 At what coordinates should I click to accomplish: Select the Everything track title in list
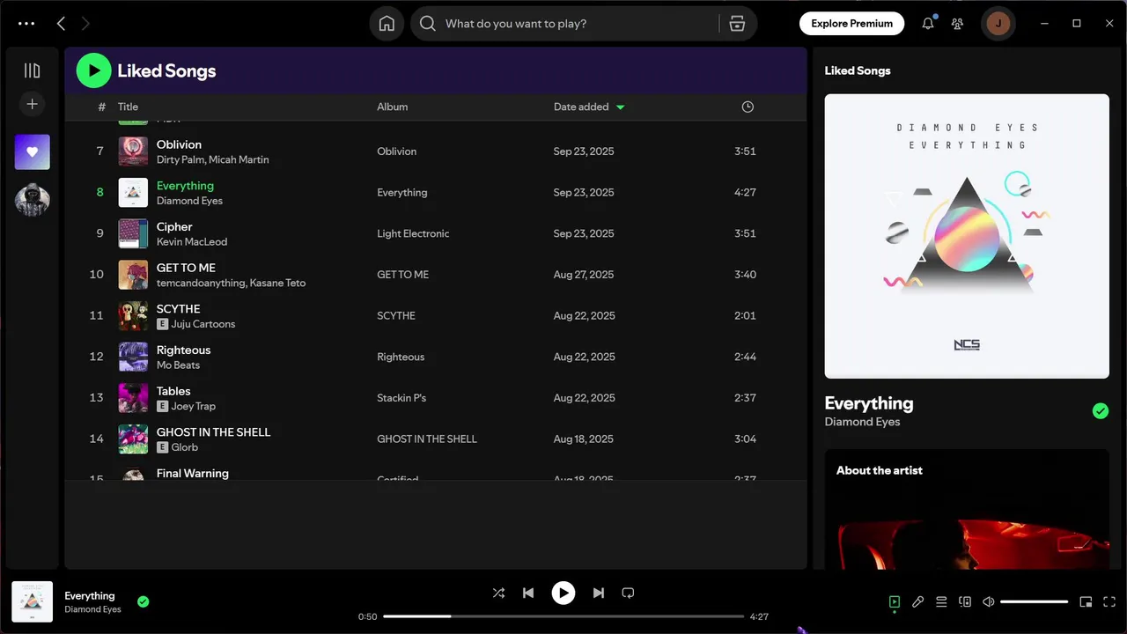(x=185, y=186)
